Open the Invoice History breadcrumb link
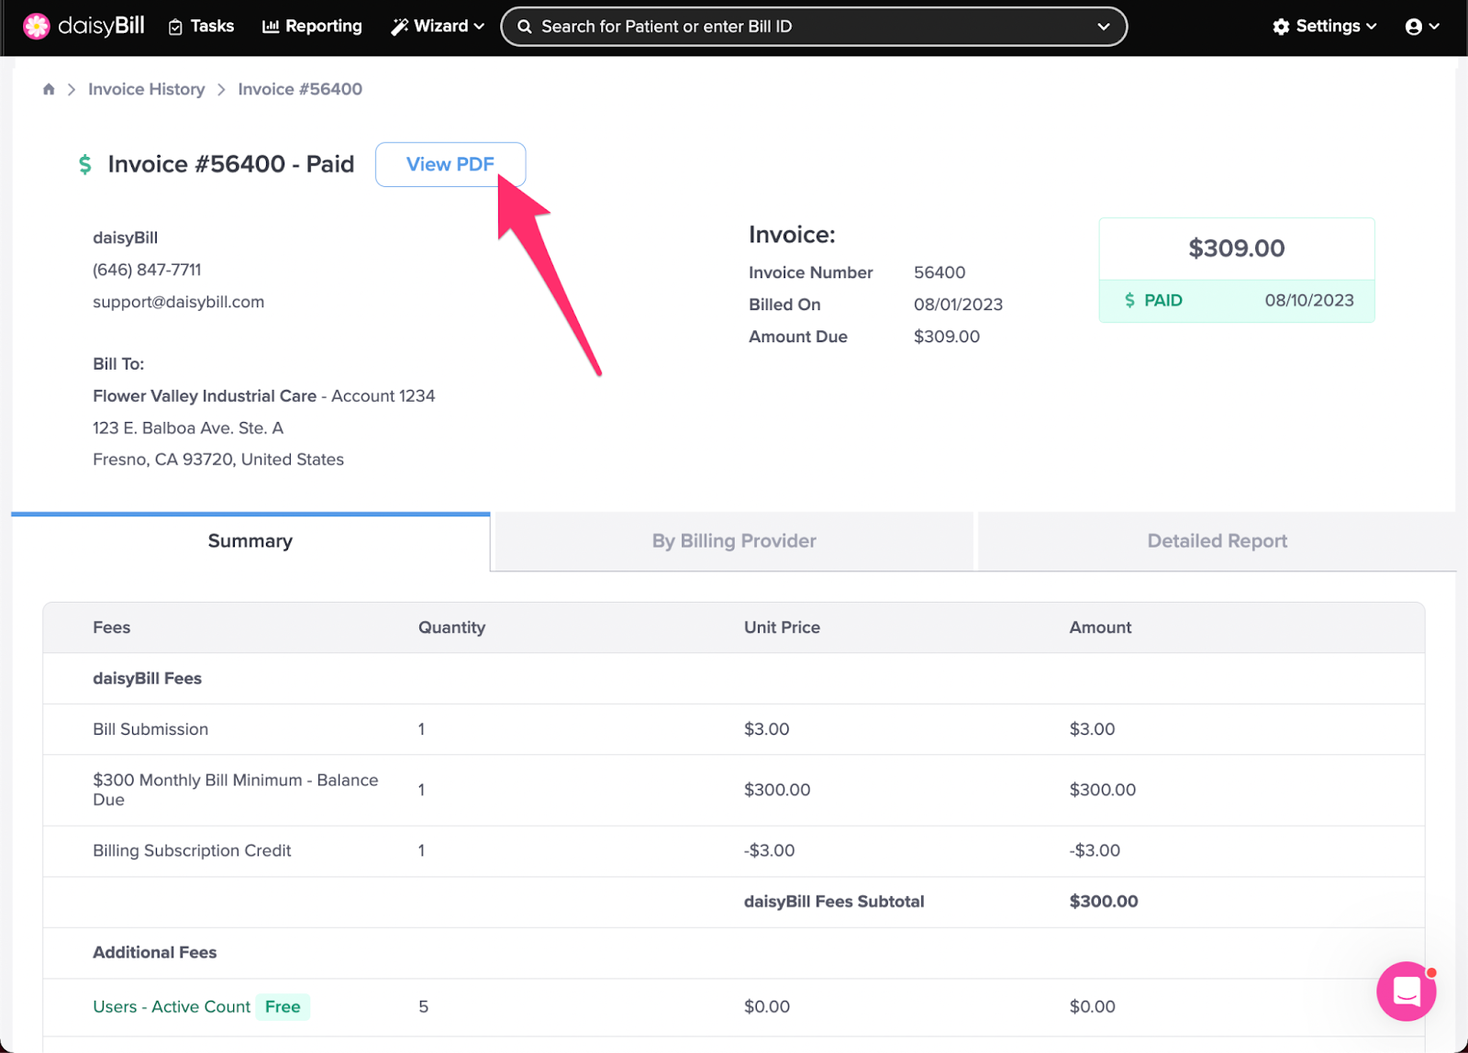This screenshot has width=1468, height=1053. coord(147,89)
